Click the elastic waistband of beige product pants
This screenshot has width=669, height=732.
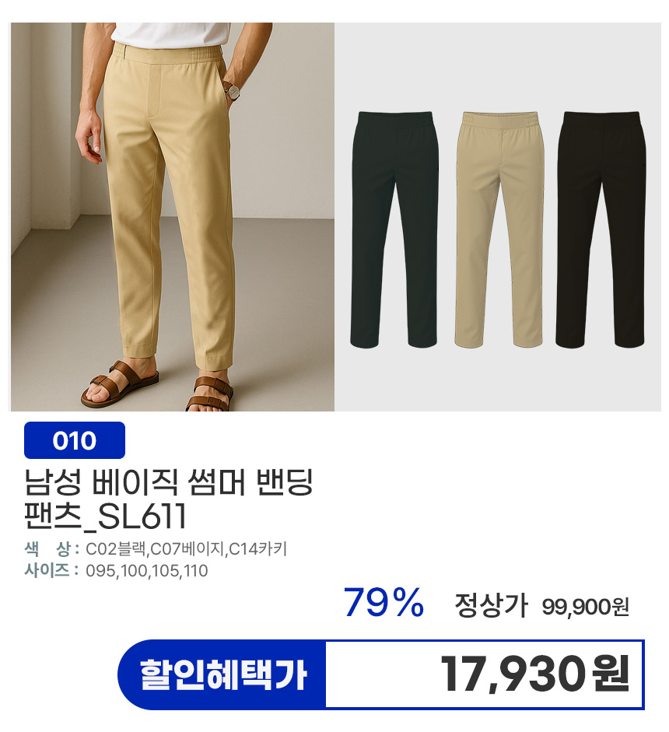click(499, 120)
